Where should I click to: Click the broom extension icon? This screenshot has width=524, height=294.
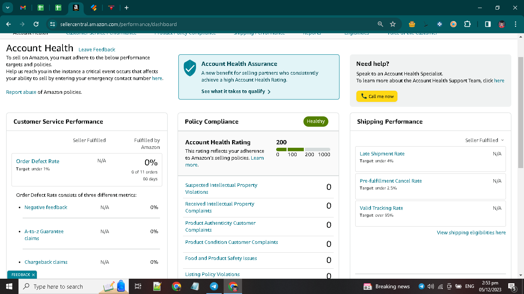pyautogui.click(x=426, y=24)
